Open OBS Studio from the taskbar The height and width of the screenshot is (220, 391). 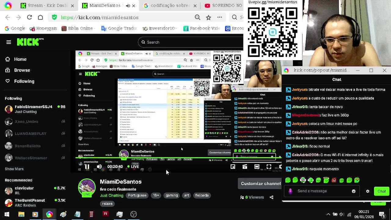pyautogui.click(x=133, y=214)
